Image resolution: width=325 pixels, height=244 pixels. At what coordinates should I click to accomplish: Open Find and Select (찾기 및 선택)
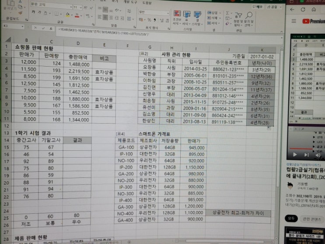point(248,19)
